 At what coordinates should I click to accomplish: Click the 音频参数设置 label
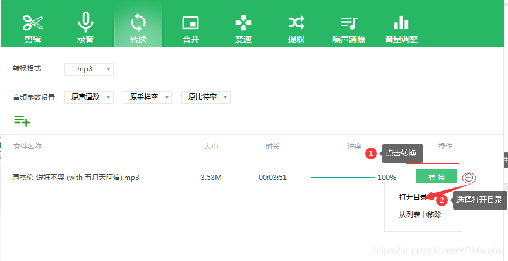[x=34, y=97]
